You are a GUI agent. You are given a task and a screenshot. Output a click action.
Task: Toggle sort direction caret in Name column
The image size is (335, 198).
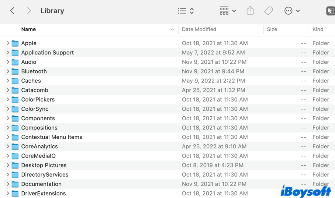(x=172, y=29)
